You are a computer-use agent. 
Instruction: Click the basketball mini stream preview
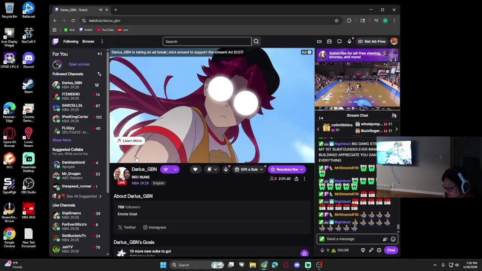(x=357, y=86)
